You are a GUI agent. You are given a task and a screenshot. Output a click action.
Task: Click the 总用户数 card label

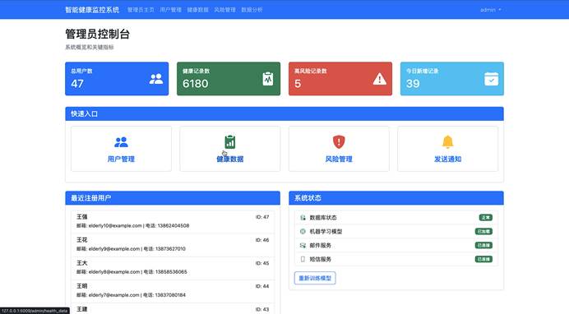[x=81, y=71]
